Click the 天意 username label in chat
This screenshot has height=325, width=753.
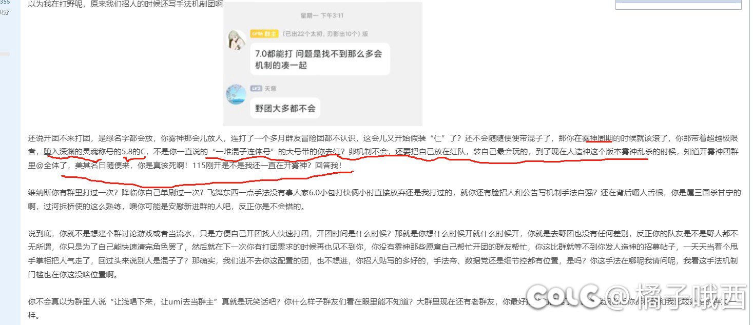271,88
